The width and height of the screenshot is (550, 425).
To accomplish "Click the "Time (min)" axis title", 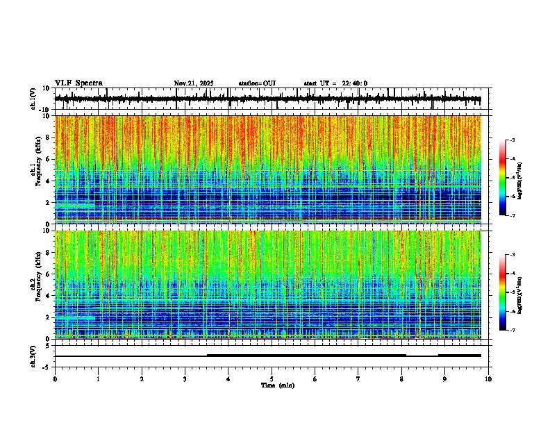I will point(278,385).
